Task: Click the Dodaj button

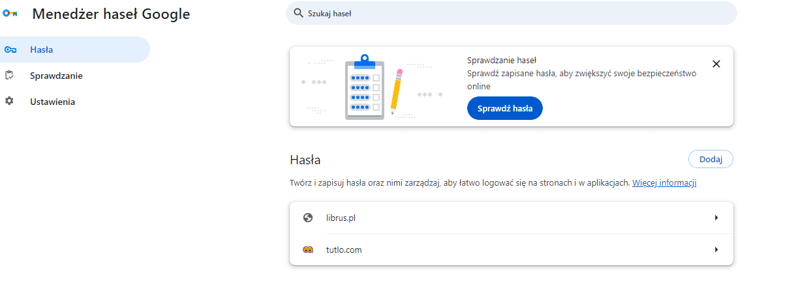Action: point(711,159)
